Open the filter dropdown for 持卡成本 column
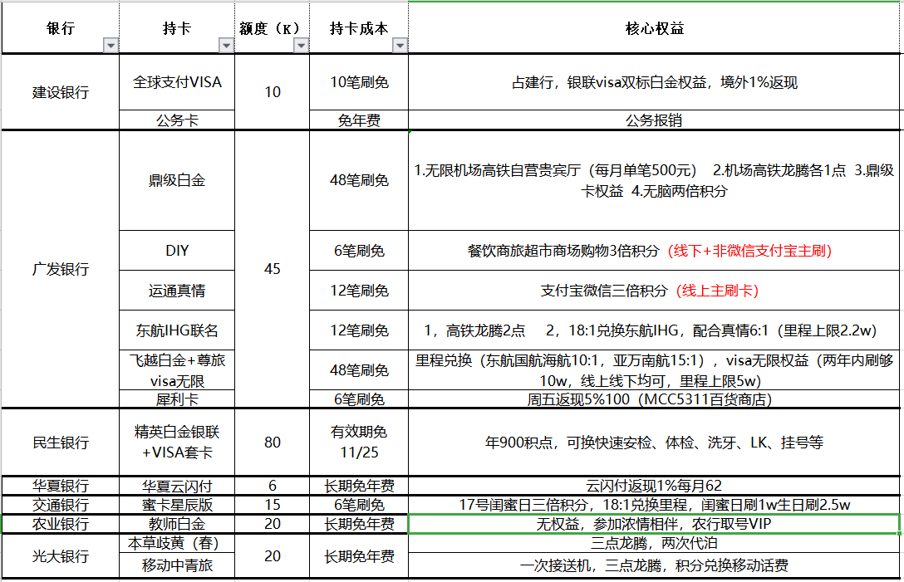Screen dimensions: 904x582 (400, 45)
